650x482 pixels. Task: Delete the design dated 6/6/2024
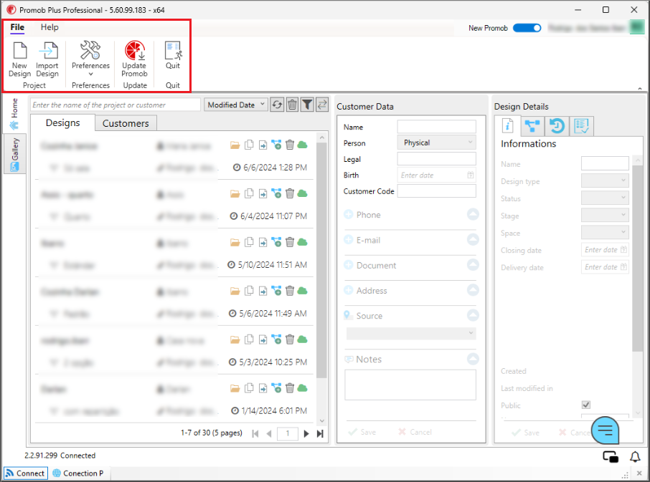click(x=290, y=145)
